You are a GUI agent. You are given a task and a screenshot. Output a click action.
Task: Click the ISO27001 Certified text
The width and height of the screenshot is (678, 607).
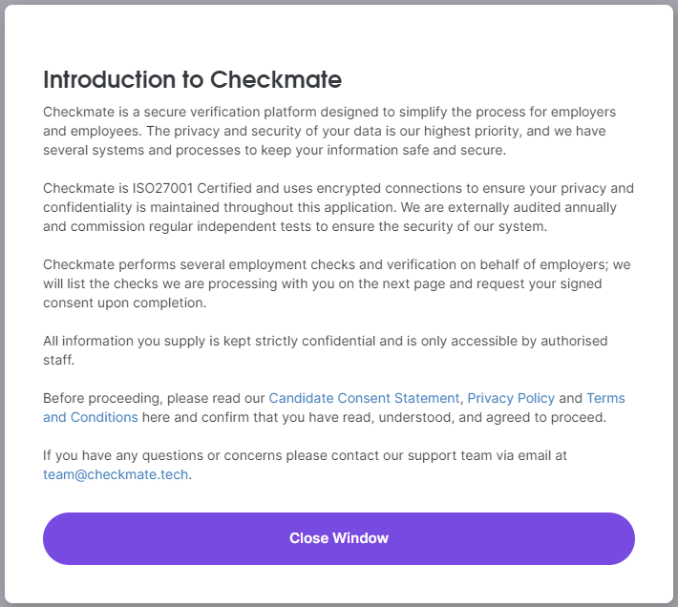pos(192,188)
